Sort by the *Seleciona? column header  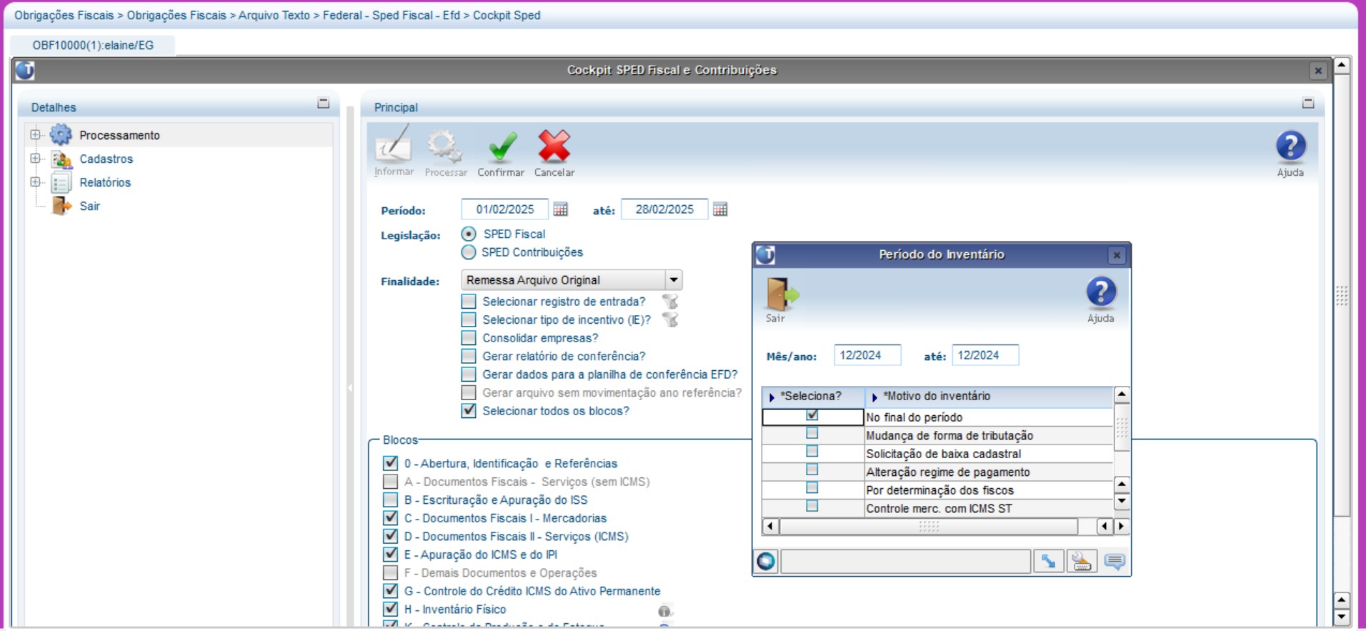click(x=813, y=396)
